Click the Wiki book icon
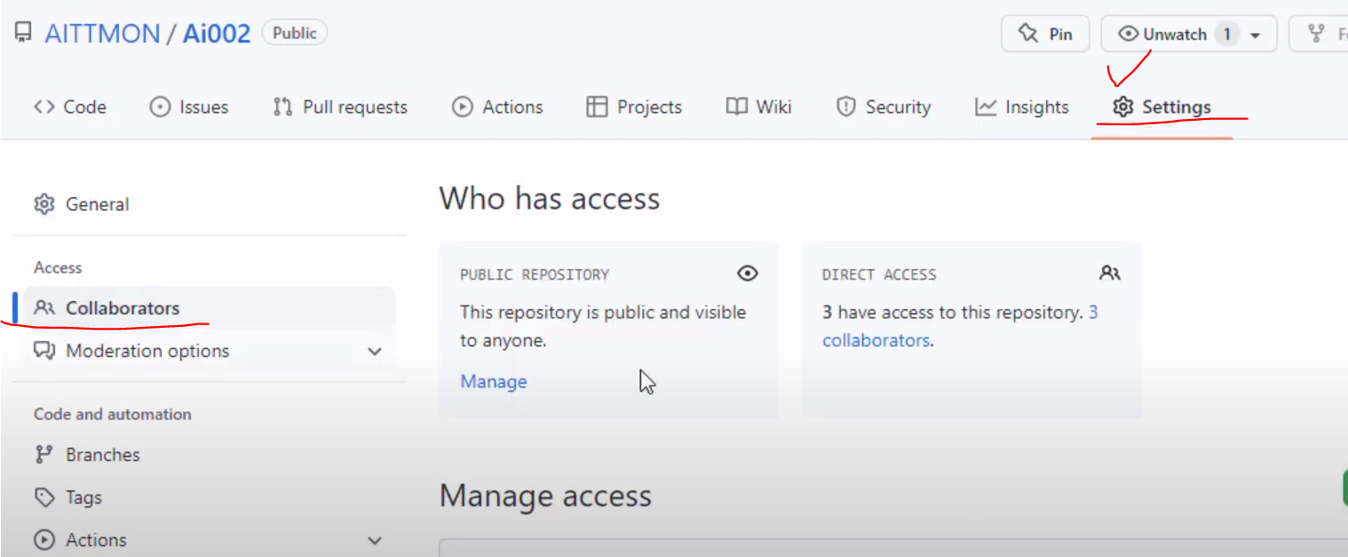 (x=736, y=107)
